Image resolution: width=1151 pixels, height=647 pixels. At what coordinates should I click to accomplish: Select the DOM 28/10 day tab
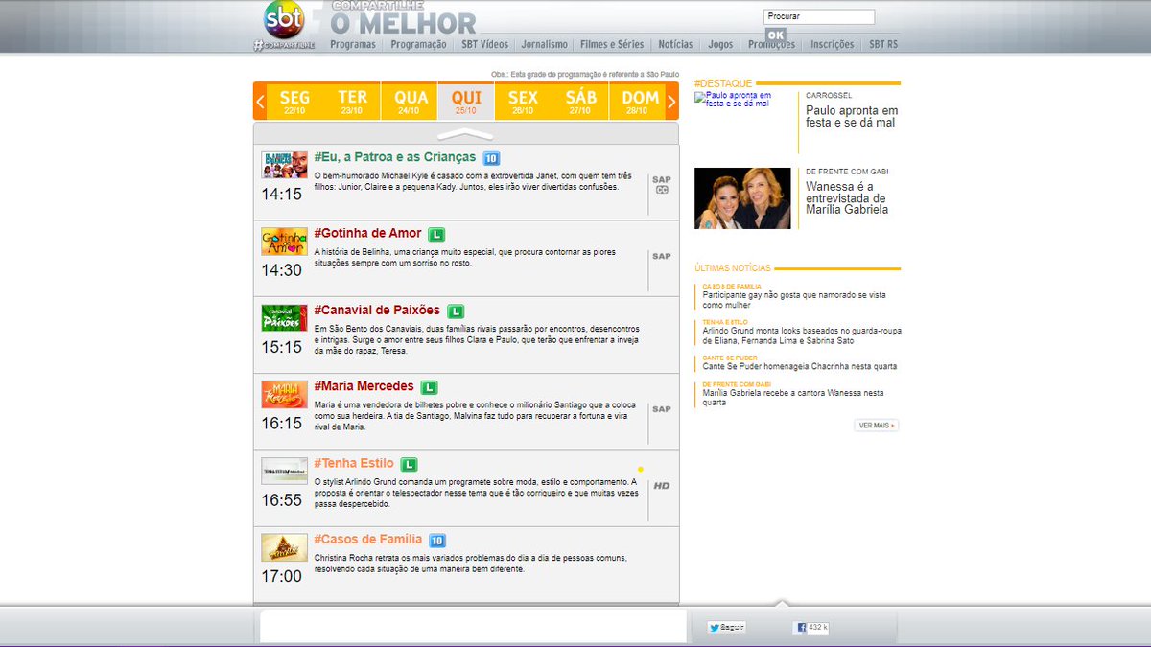639,101
